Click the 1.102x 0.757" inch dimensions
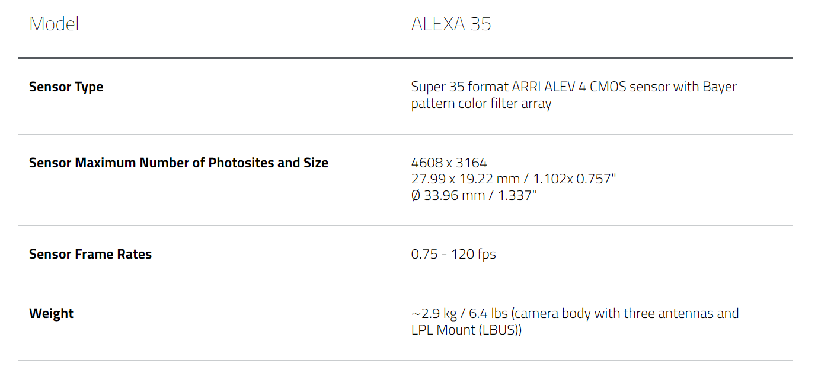 point(574,179)
